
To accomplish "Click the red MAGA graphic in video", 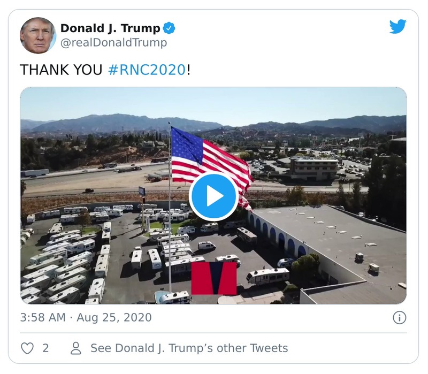I will [x=214, y=278].
